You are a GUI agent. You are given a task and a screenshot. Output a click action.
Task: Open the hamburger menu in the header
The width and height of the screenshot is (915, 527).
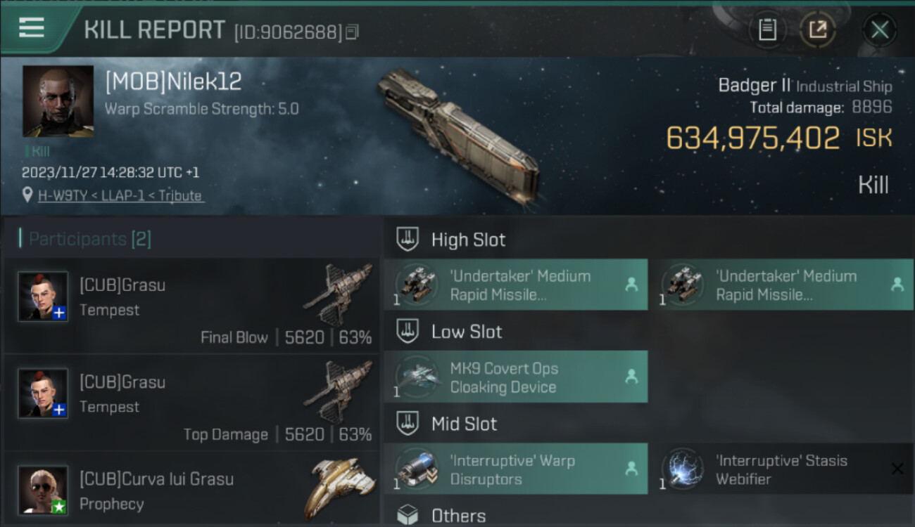(x=32, y=28)
